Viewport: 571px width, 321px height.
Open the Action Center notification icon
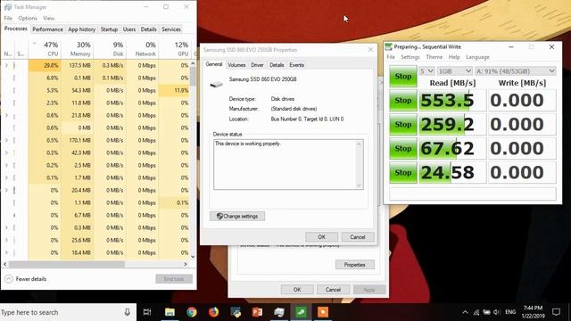[556, 312]
